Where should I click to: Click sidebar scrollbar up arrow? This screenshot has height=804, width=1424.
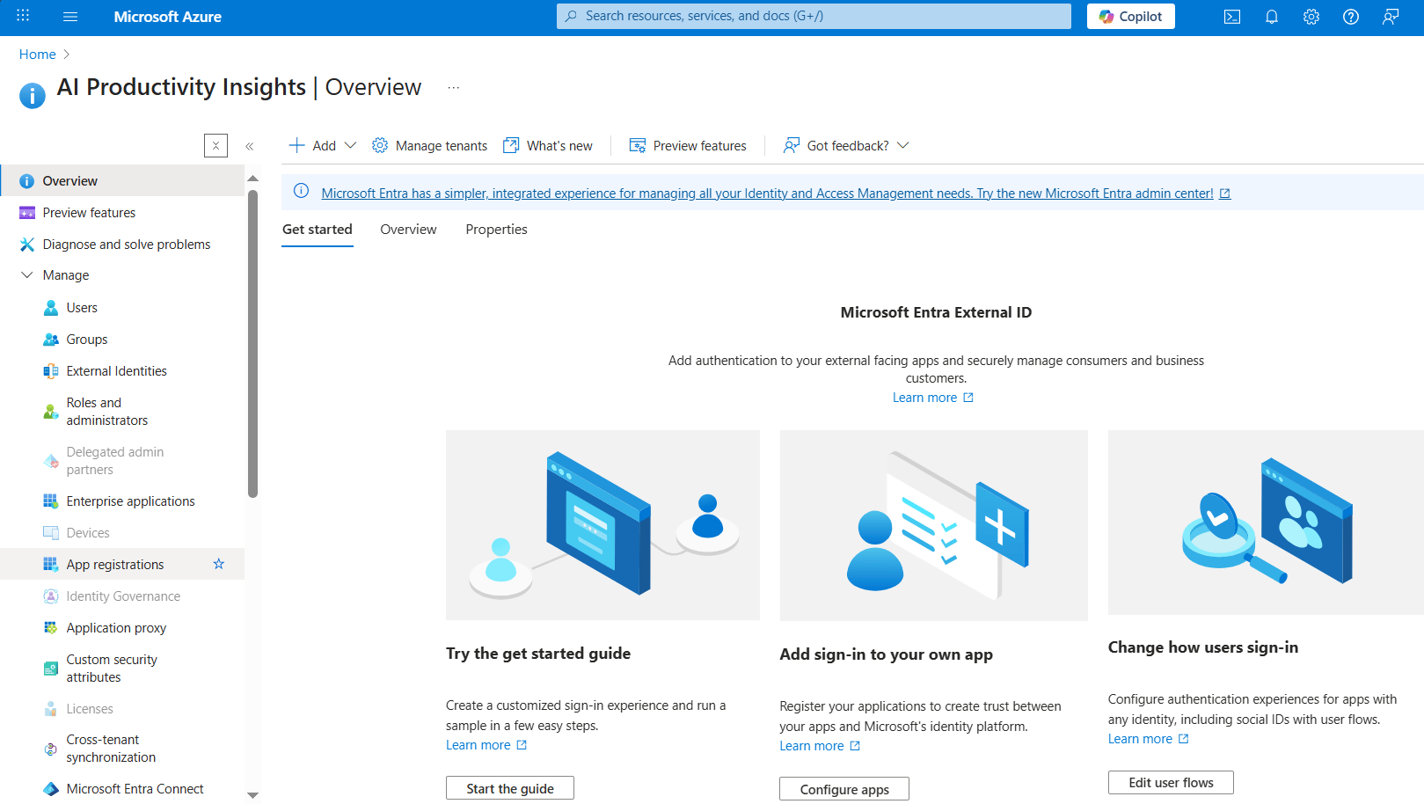253,179
